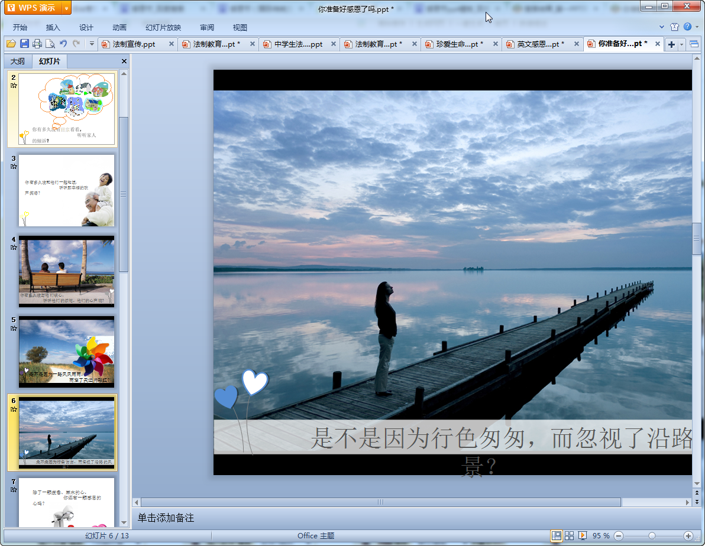705x546 pixels.
Task: Click 单击添加备注 notes area
Action: pos(166,518)
